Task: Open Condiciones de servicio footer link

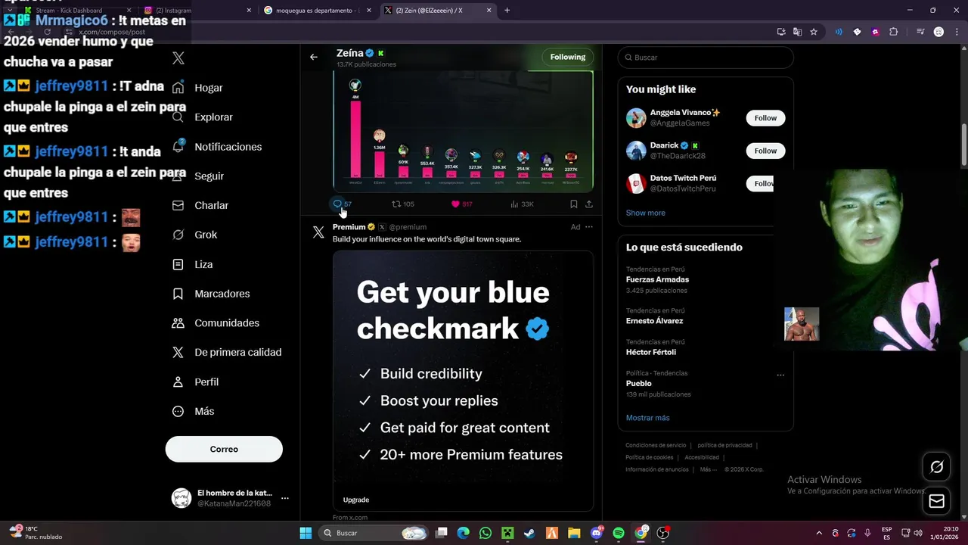Action: [x=656, y=446]
